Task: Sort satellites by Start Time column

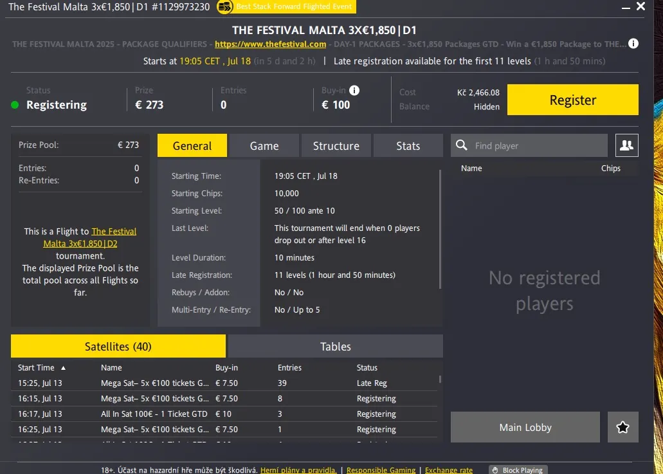Action: click(x=39, y=367)
